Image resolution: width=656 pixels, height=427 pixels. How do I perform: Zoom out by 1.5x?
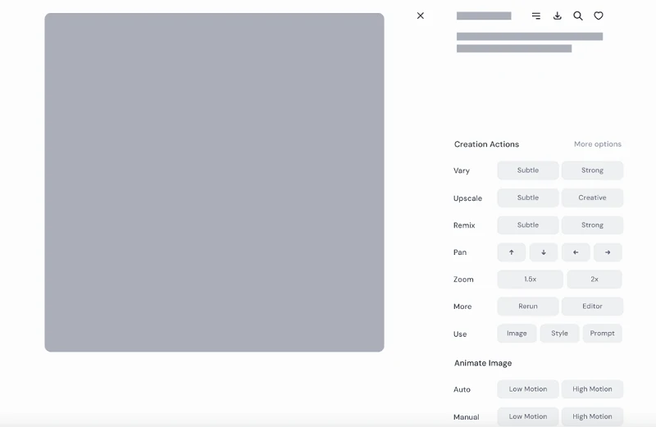pyautogui.click(x=530, y=279)
